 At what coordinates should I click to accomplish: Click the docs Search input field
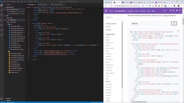pos(113,17)
